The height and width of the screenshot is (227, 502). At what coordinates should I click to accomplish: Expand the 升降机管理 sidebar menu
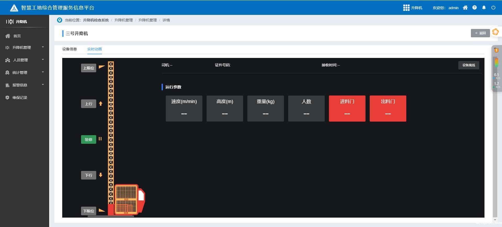tap(24, 47)
